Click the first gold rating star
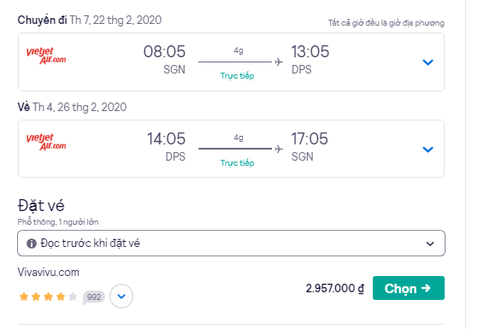Viewport: 478px width, 329px height. pyautogui.click(x=24, y=297)
